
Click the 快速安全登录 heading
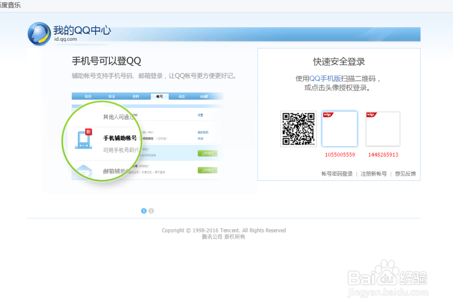(339, 62)
